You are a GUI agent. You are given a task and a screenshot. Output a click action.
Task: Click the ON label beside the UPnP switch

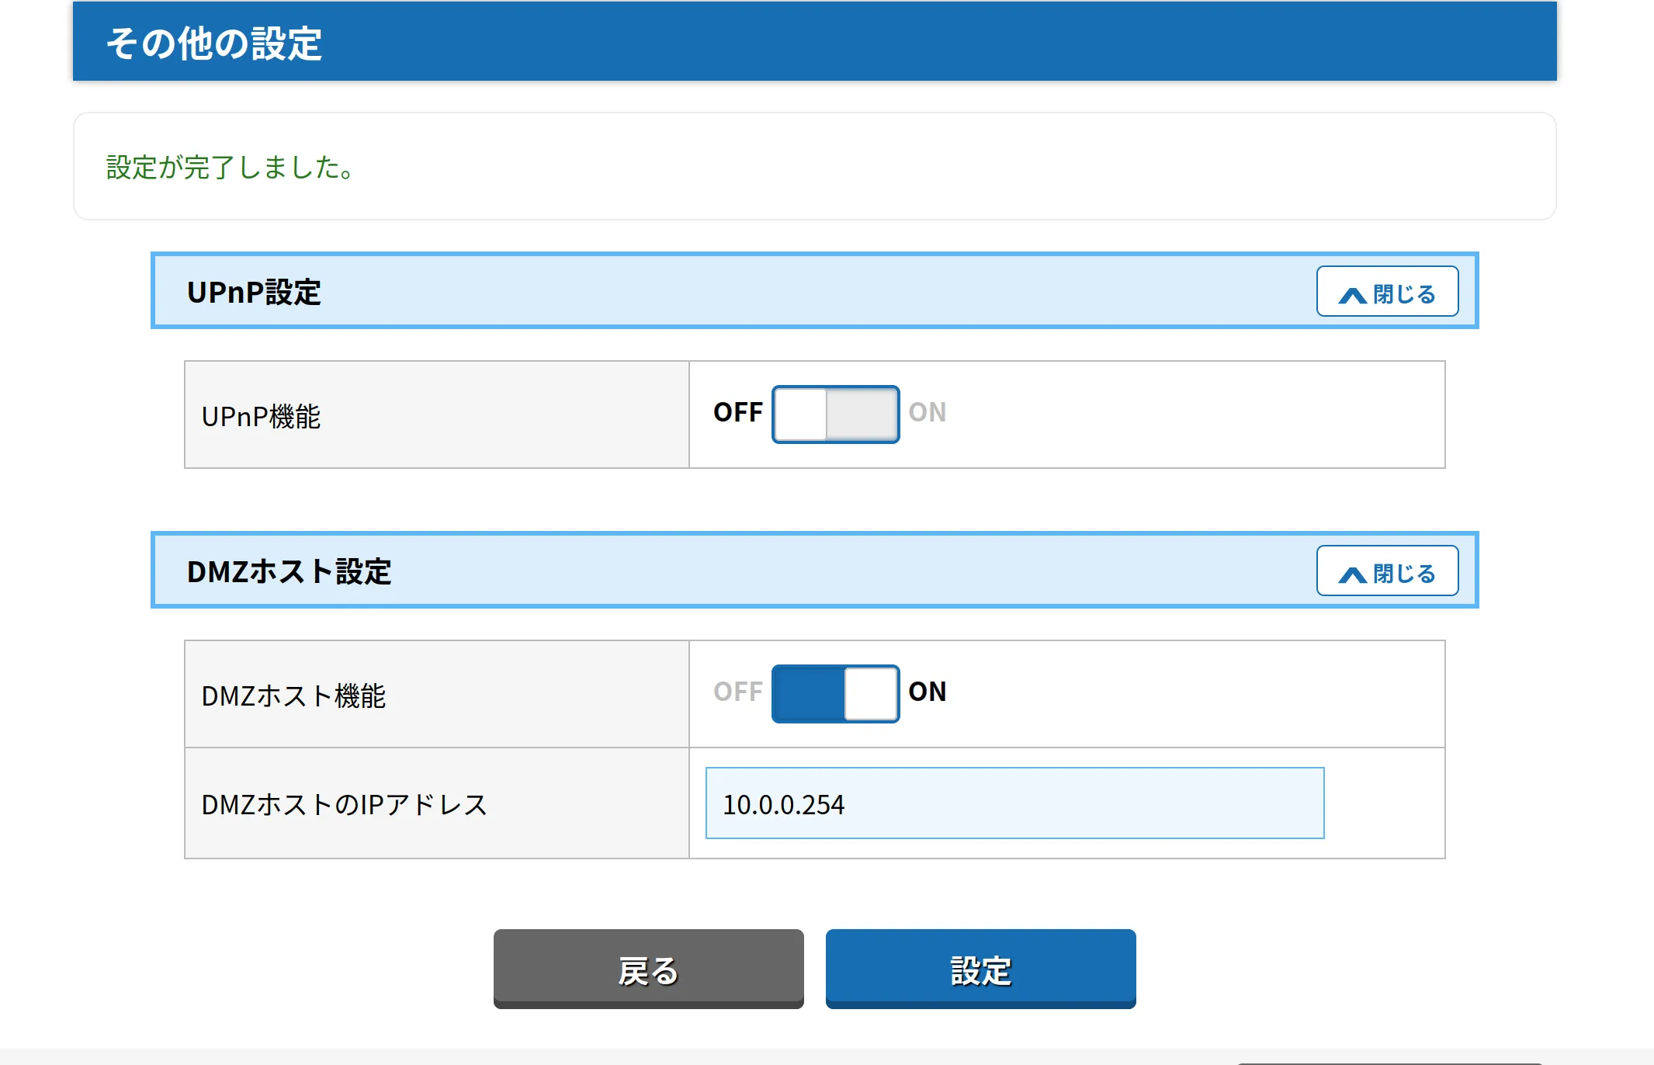(x=927, y=412)
